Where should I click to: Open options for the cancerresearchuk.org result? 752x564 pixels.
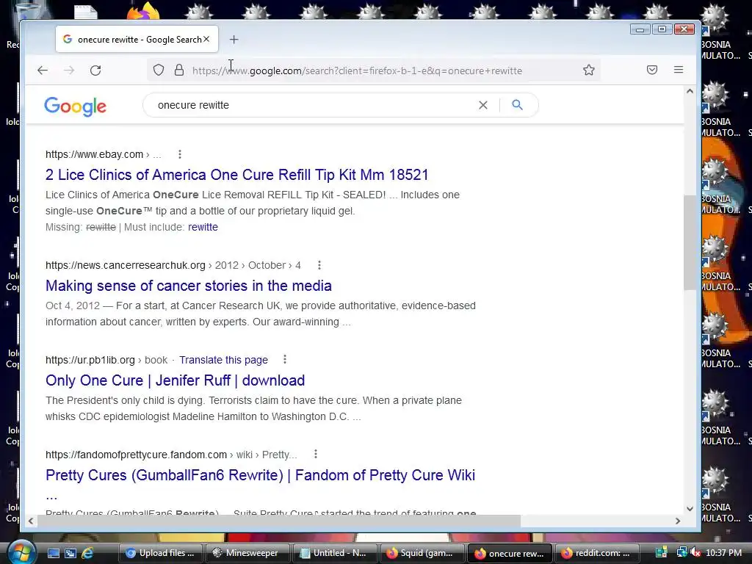click(x=319, y=265)
